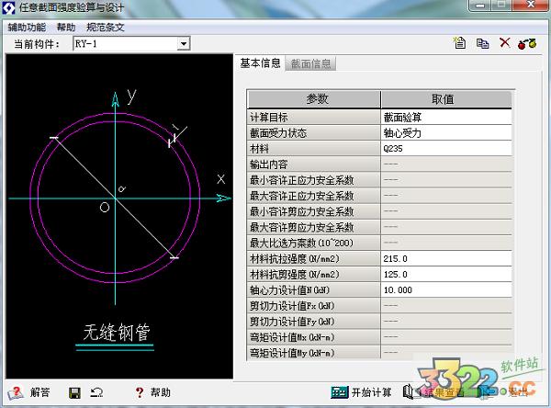Screen dimensions: 551x408
Task: Click the undo arrow icon
Action: click(96, 392)
